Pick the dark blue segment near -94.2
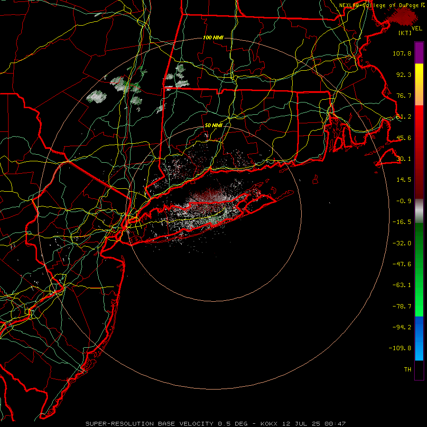 coord(419,326)
